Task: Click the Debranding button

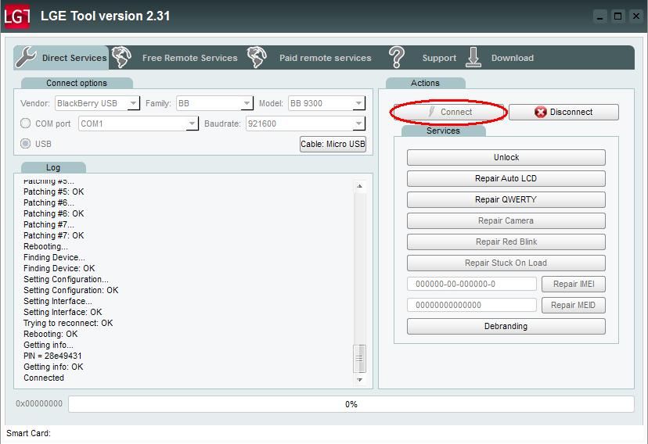Action: point(506,326)
